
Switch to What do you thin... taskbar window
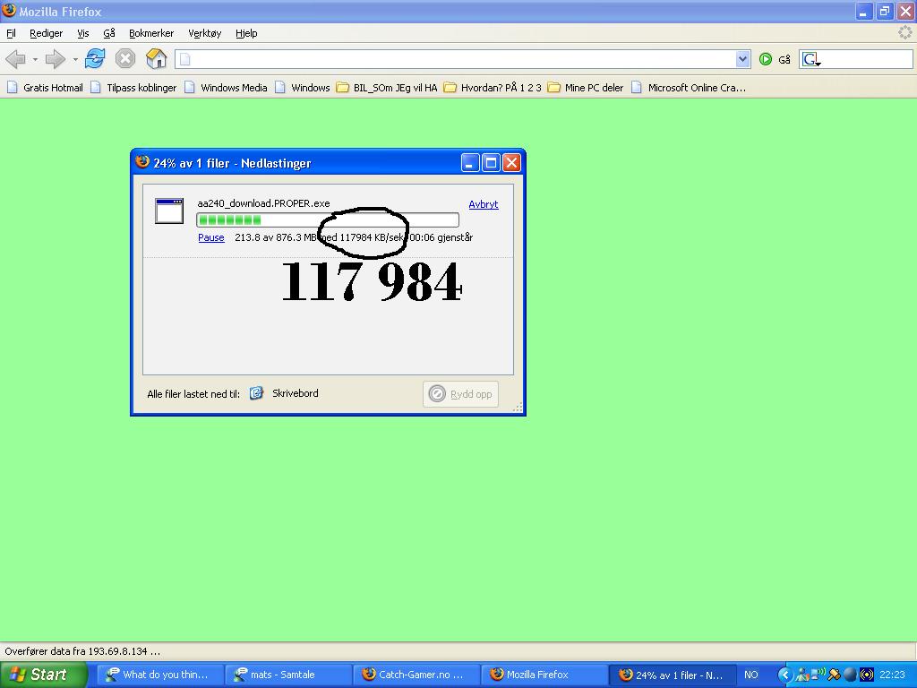coord(159,675)
